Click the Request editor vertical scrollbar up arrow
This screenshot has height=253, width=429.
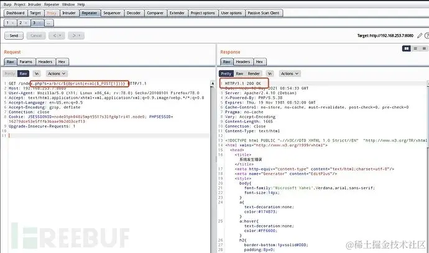click(x=213, y=83)
